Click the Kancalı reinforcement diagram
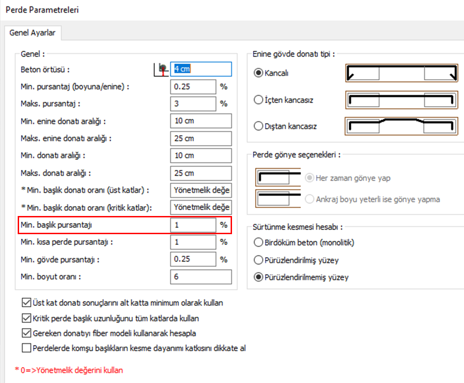The width and height of the screenshot is (464, 383). [x=401, y=74]
